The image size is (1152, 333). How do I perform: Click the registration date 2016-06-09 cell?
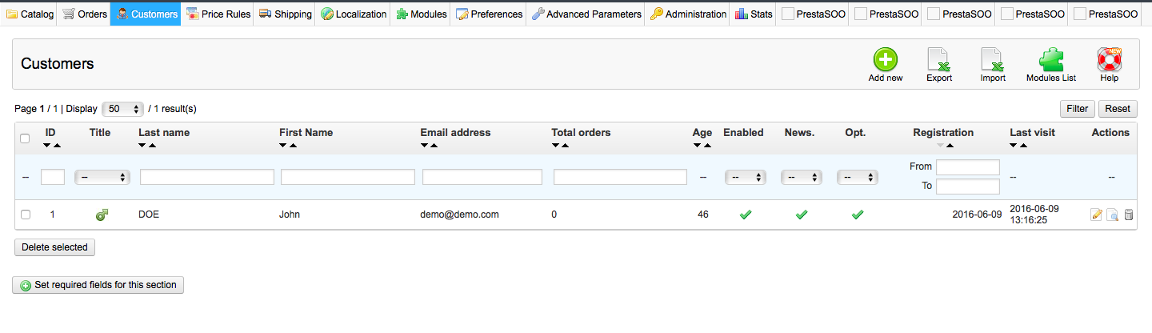click(x=977, y=215)
